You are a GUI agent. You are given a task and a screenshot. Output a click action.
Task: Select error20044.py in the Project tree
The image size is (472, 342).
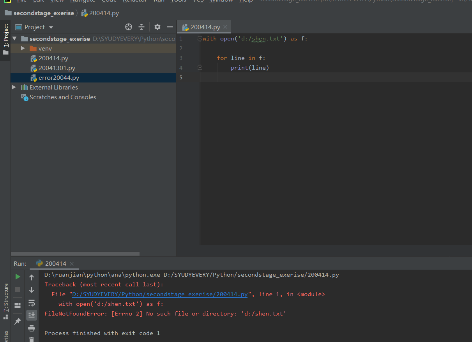pos(59,77)
